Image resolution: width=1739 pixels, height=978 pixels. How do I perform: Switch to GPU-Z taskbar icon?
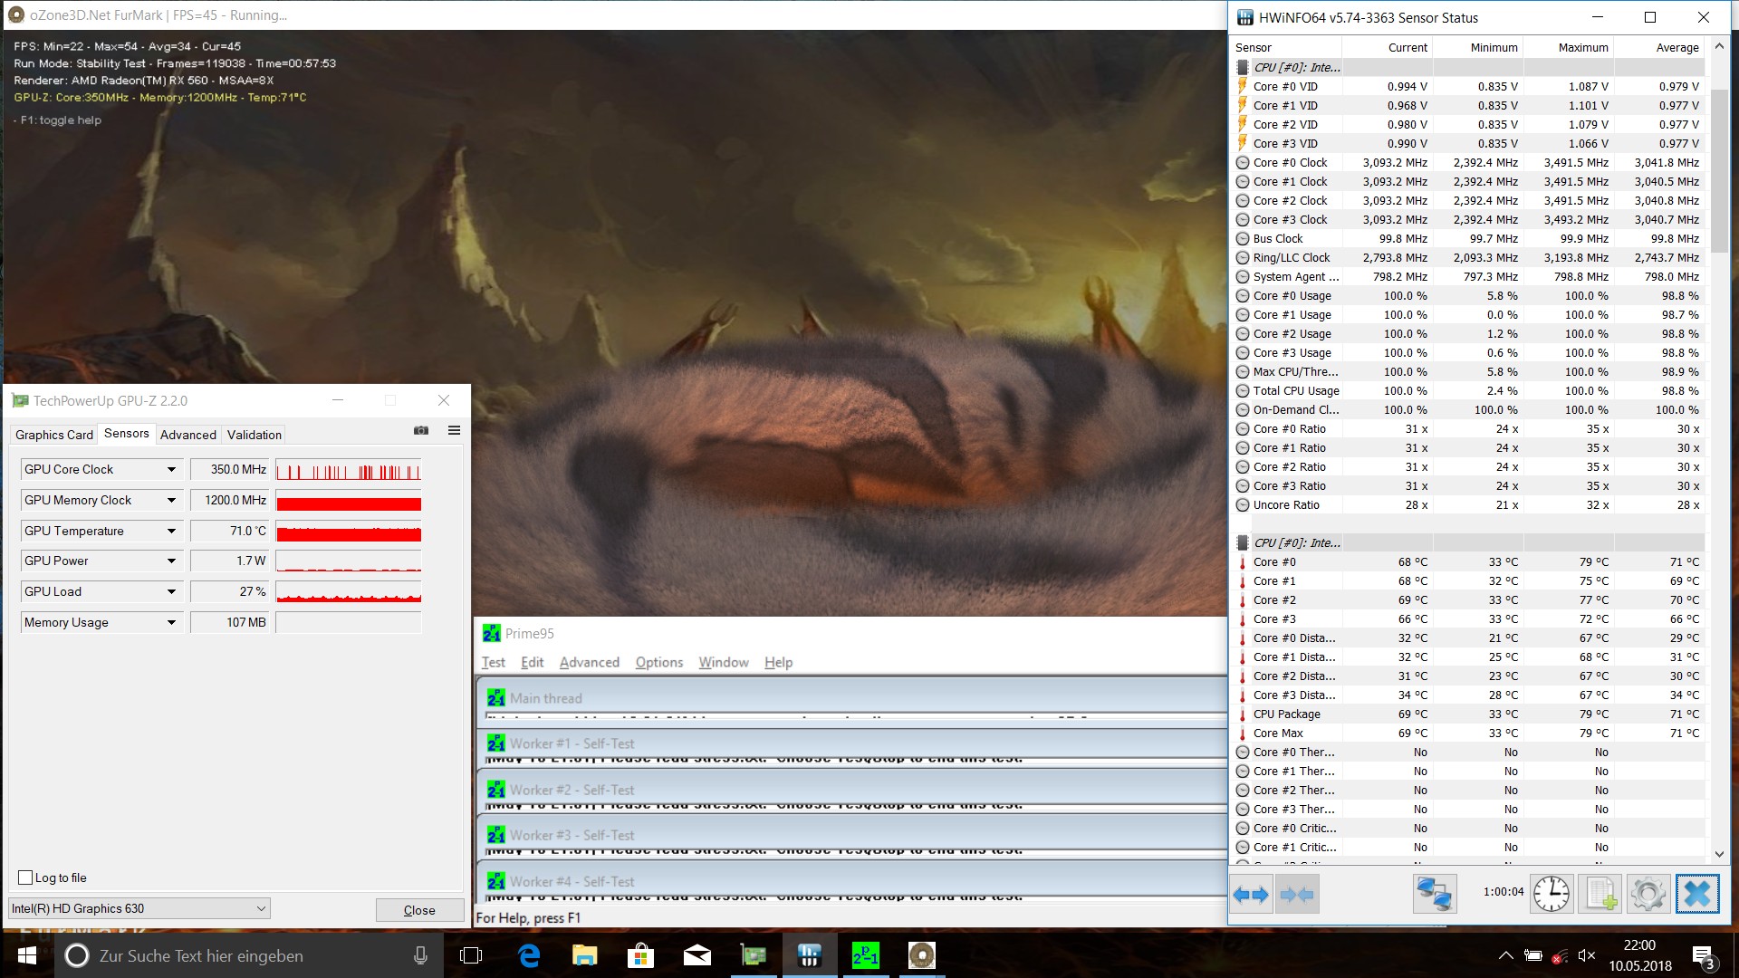[x=754, y=955]
